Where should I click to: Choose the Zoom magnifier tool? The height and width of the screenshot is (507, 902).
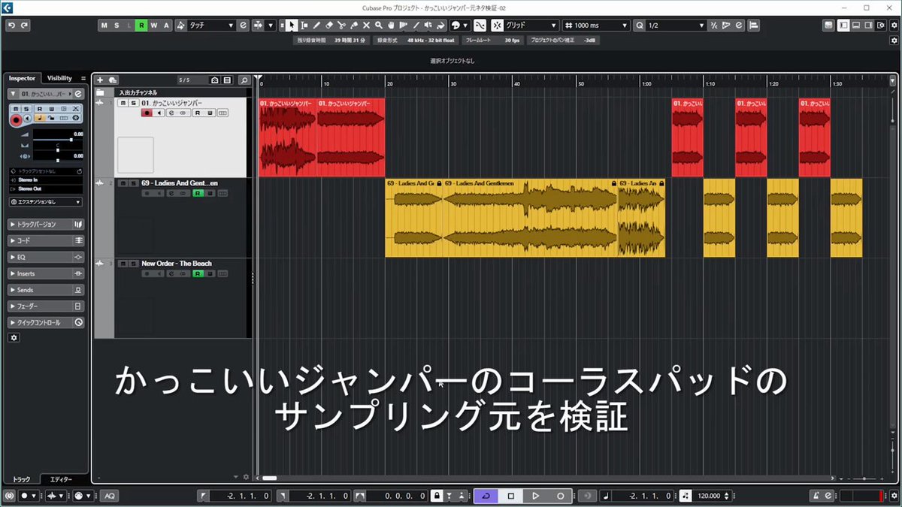click(377, 25)
